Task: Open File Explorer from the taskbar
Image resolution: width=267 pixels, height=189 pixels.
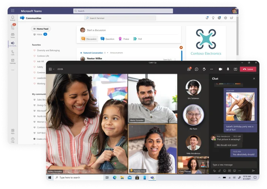Action: [x=122, y=178]
